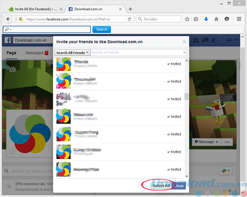Click the browser address bar URL
Screen dimensions: 247x197
coord(68,19)
